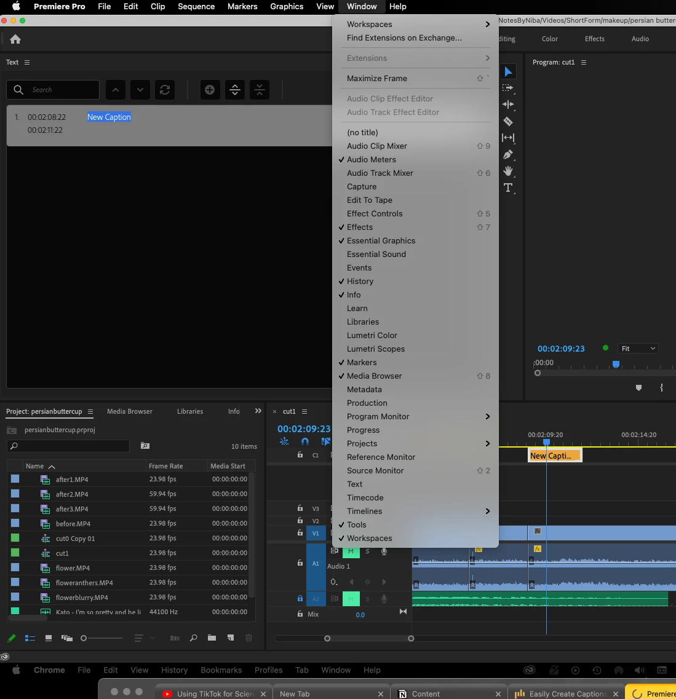
Task: Select the Selection tool arrow
Action: point(508,72)
